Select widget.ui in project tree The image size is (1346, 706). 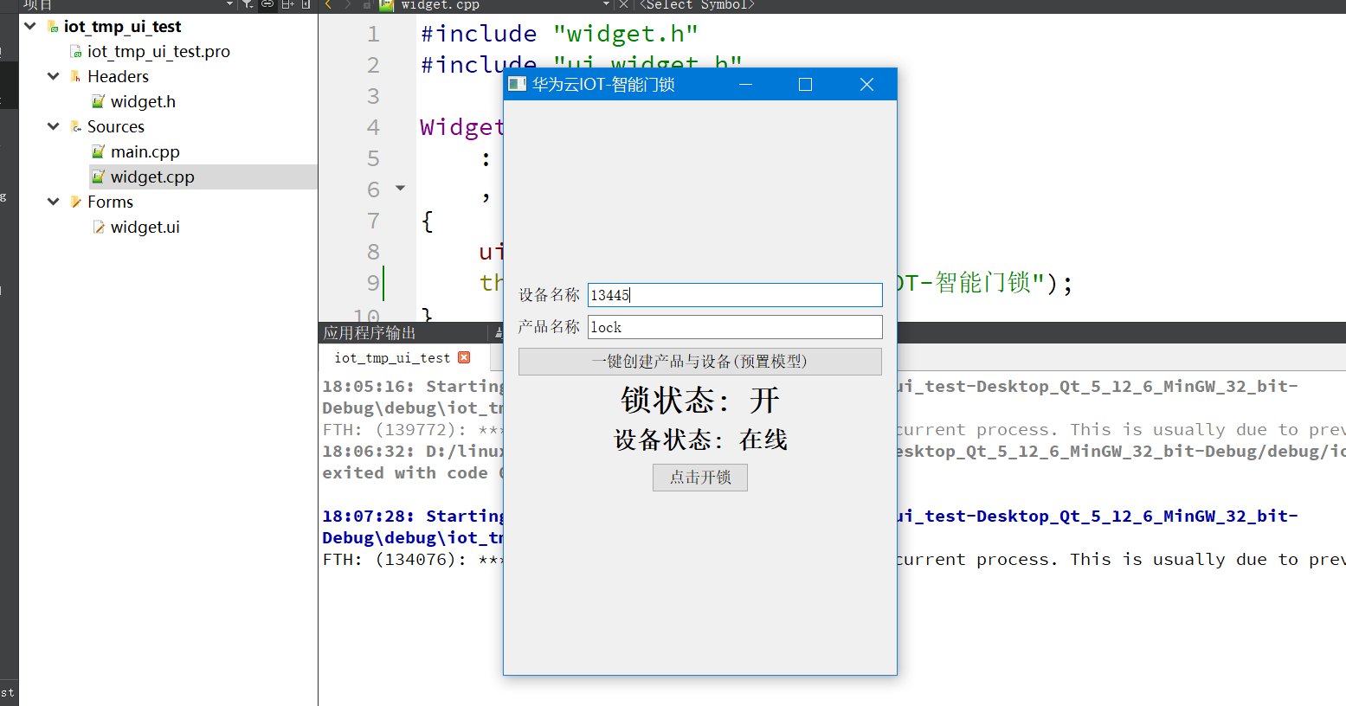[145, 227]
